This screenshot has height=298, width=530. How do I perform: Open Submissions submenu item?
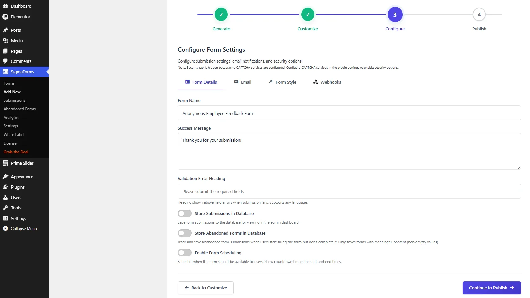[x=15, y=100]
